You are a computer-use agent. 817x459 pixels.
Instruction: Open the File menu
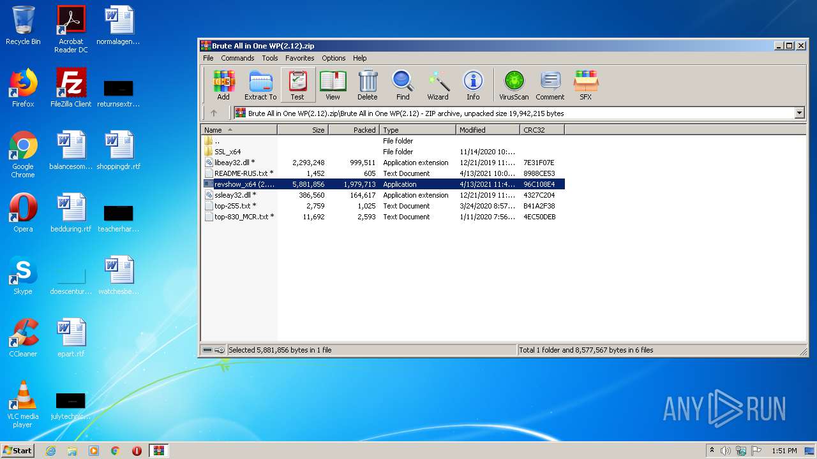[208, 58]
